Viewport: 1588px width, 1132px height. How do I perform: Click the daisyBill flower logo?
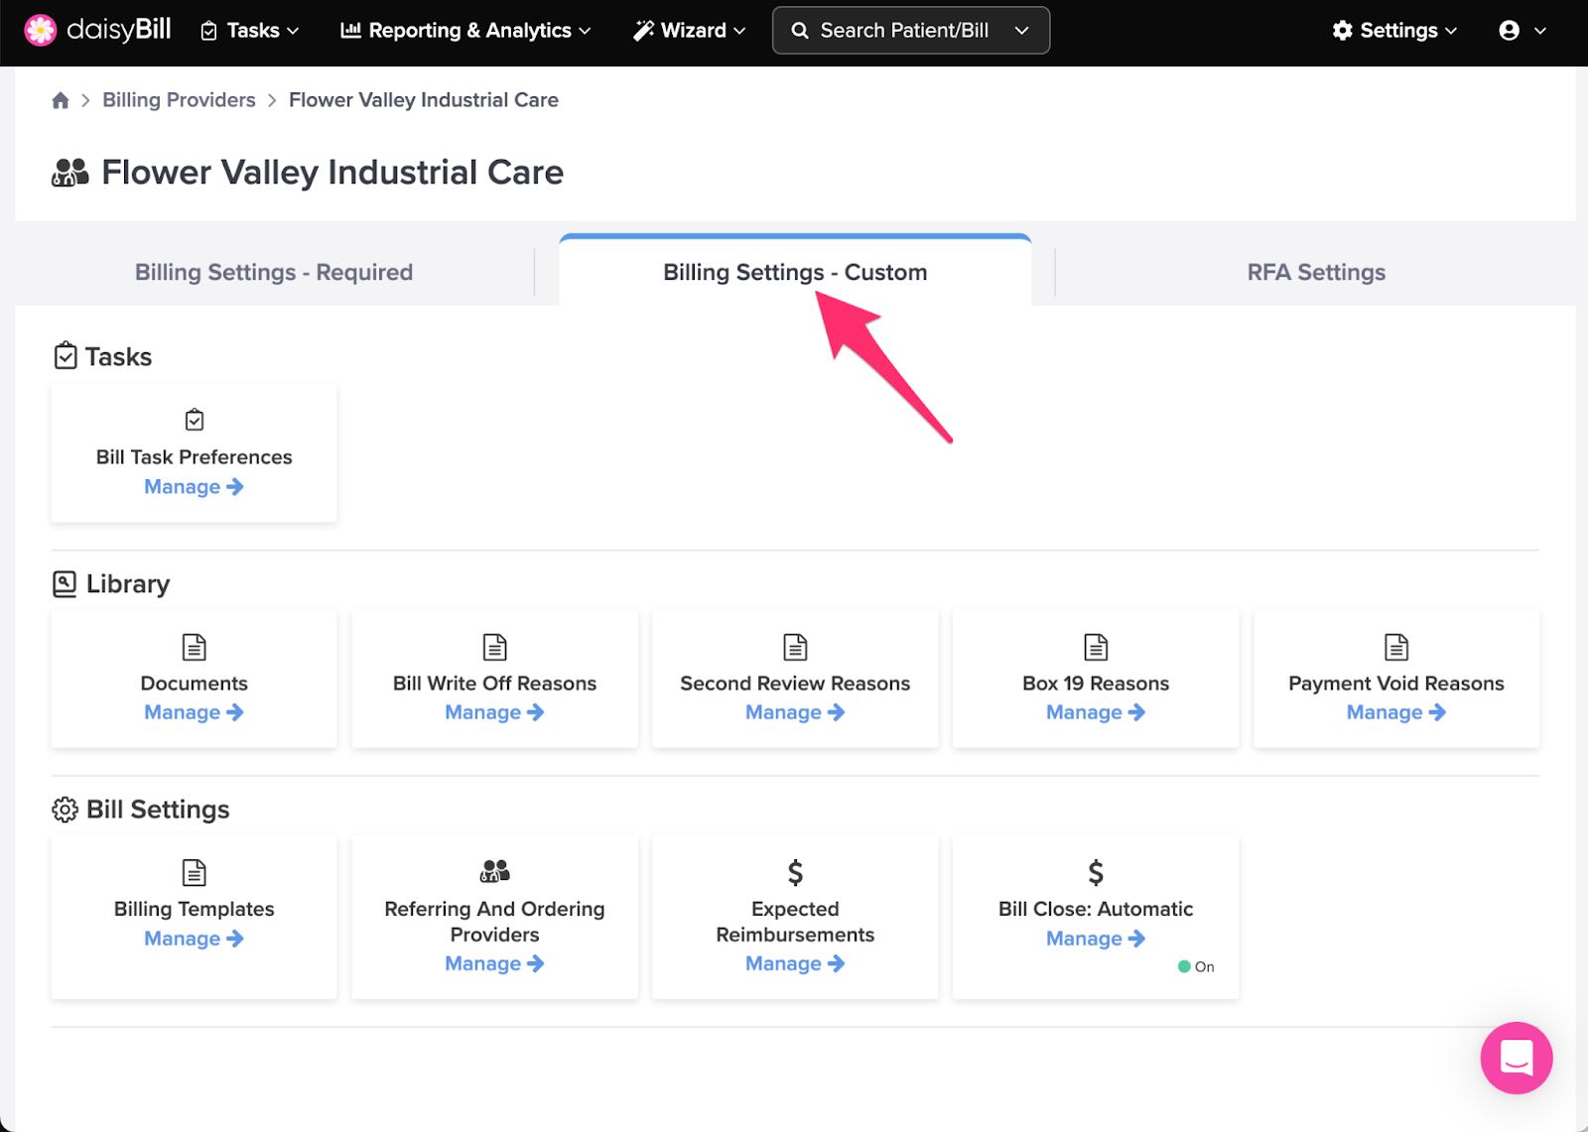tap(41, 31)
